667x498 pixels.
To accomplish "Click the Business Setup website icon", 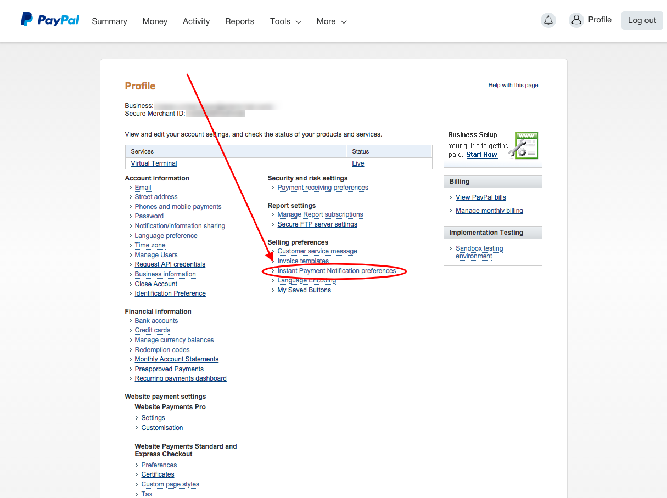I will coord(525,145).
